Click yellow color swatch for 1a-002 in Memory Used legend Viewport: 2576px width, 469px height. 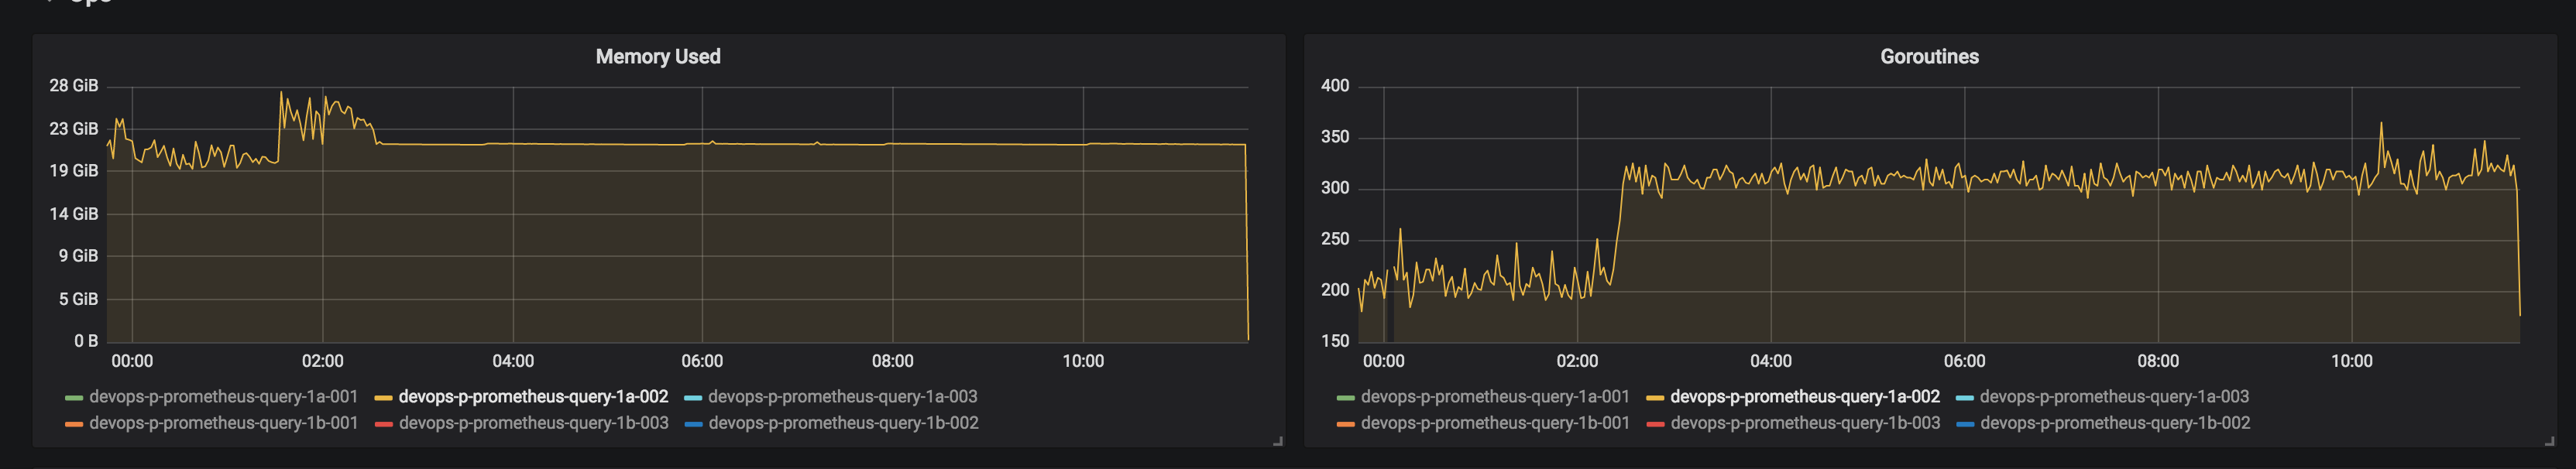pyautogui.click(x=383, y=398)
